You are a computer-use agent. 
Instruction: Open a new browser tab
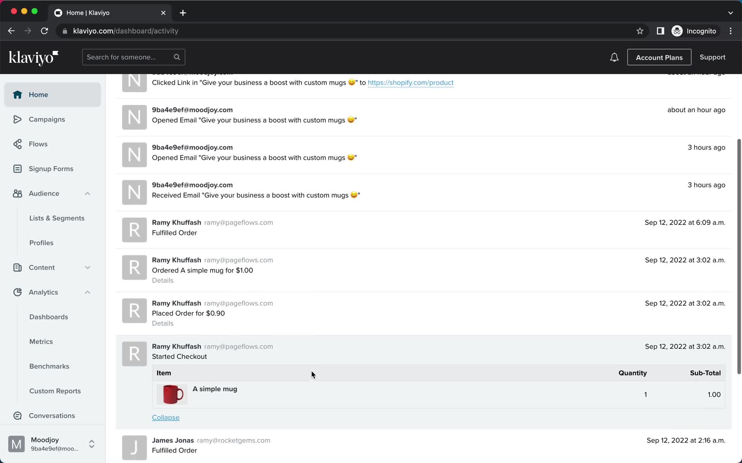click(183, 13)
